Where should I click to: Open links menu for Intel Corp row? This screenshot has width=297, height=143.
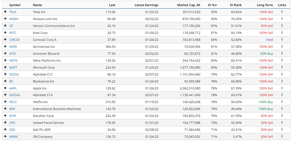click(282, 33)
